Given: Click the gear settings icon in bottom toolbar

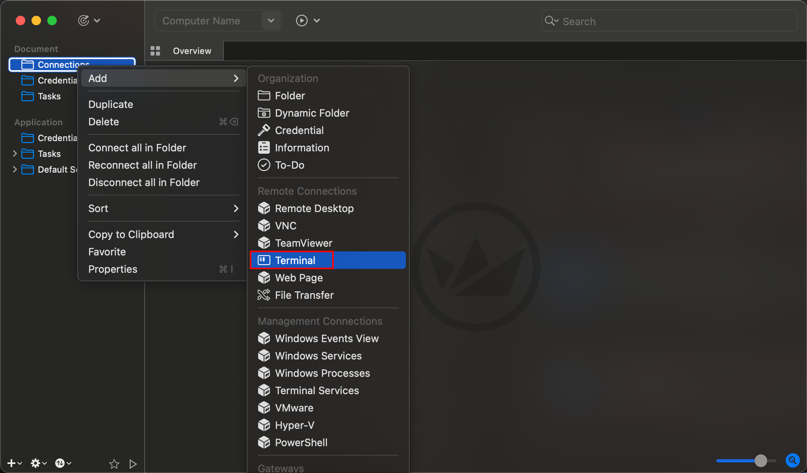Looking at the screenshot, I should tap(36, 463).
